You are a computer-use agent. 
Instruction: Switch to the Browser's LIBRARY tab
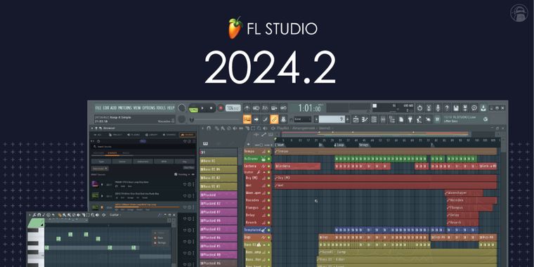pyautogui.click(x=151, y=135)
